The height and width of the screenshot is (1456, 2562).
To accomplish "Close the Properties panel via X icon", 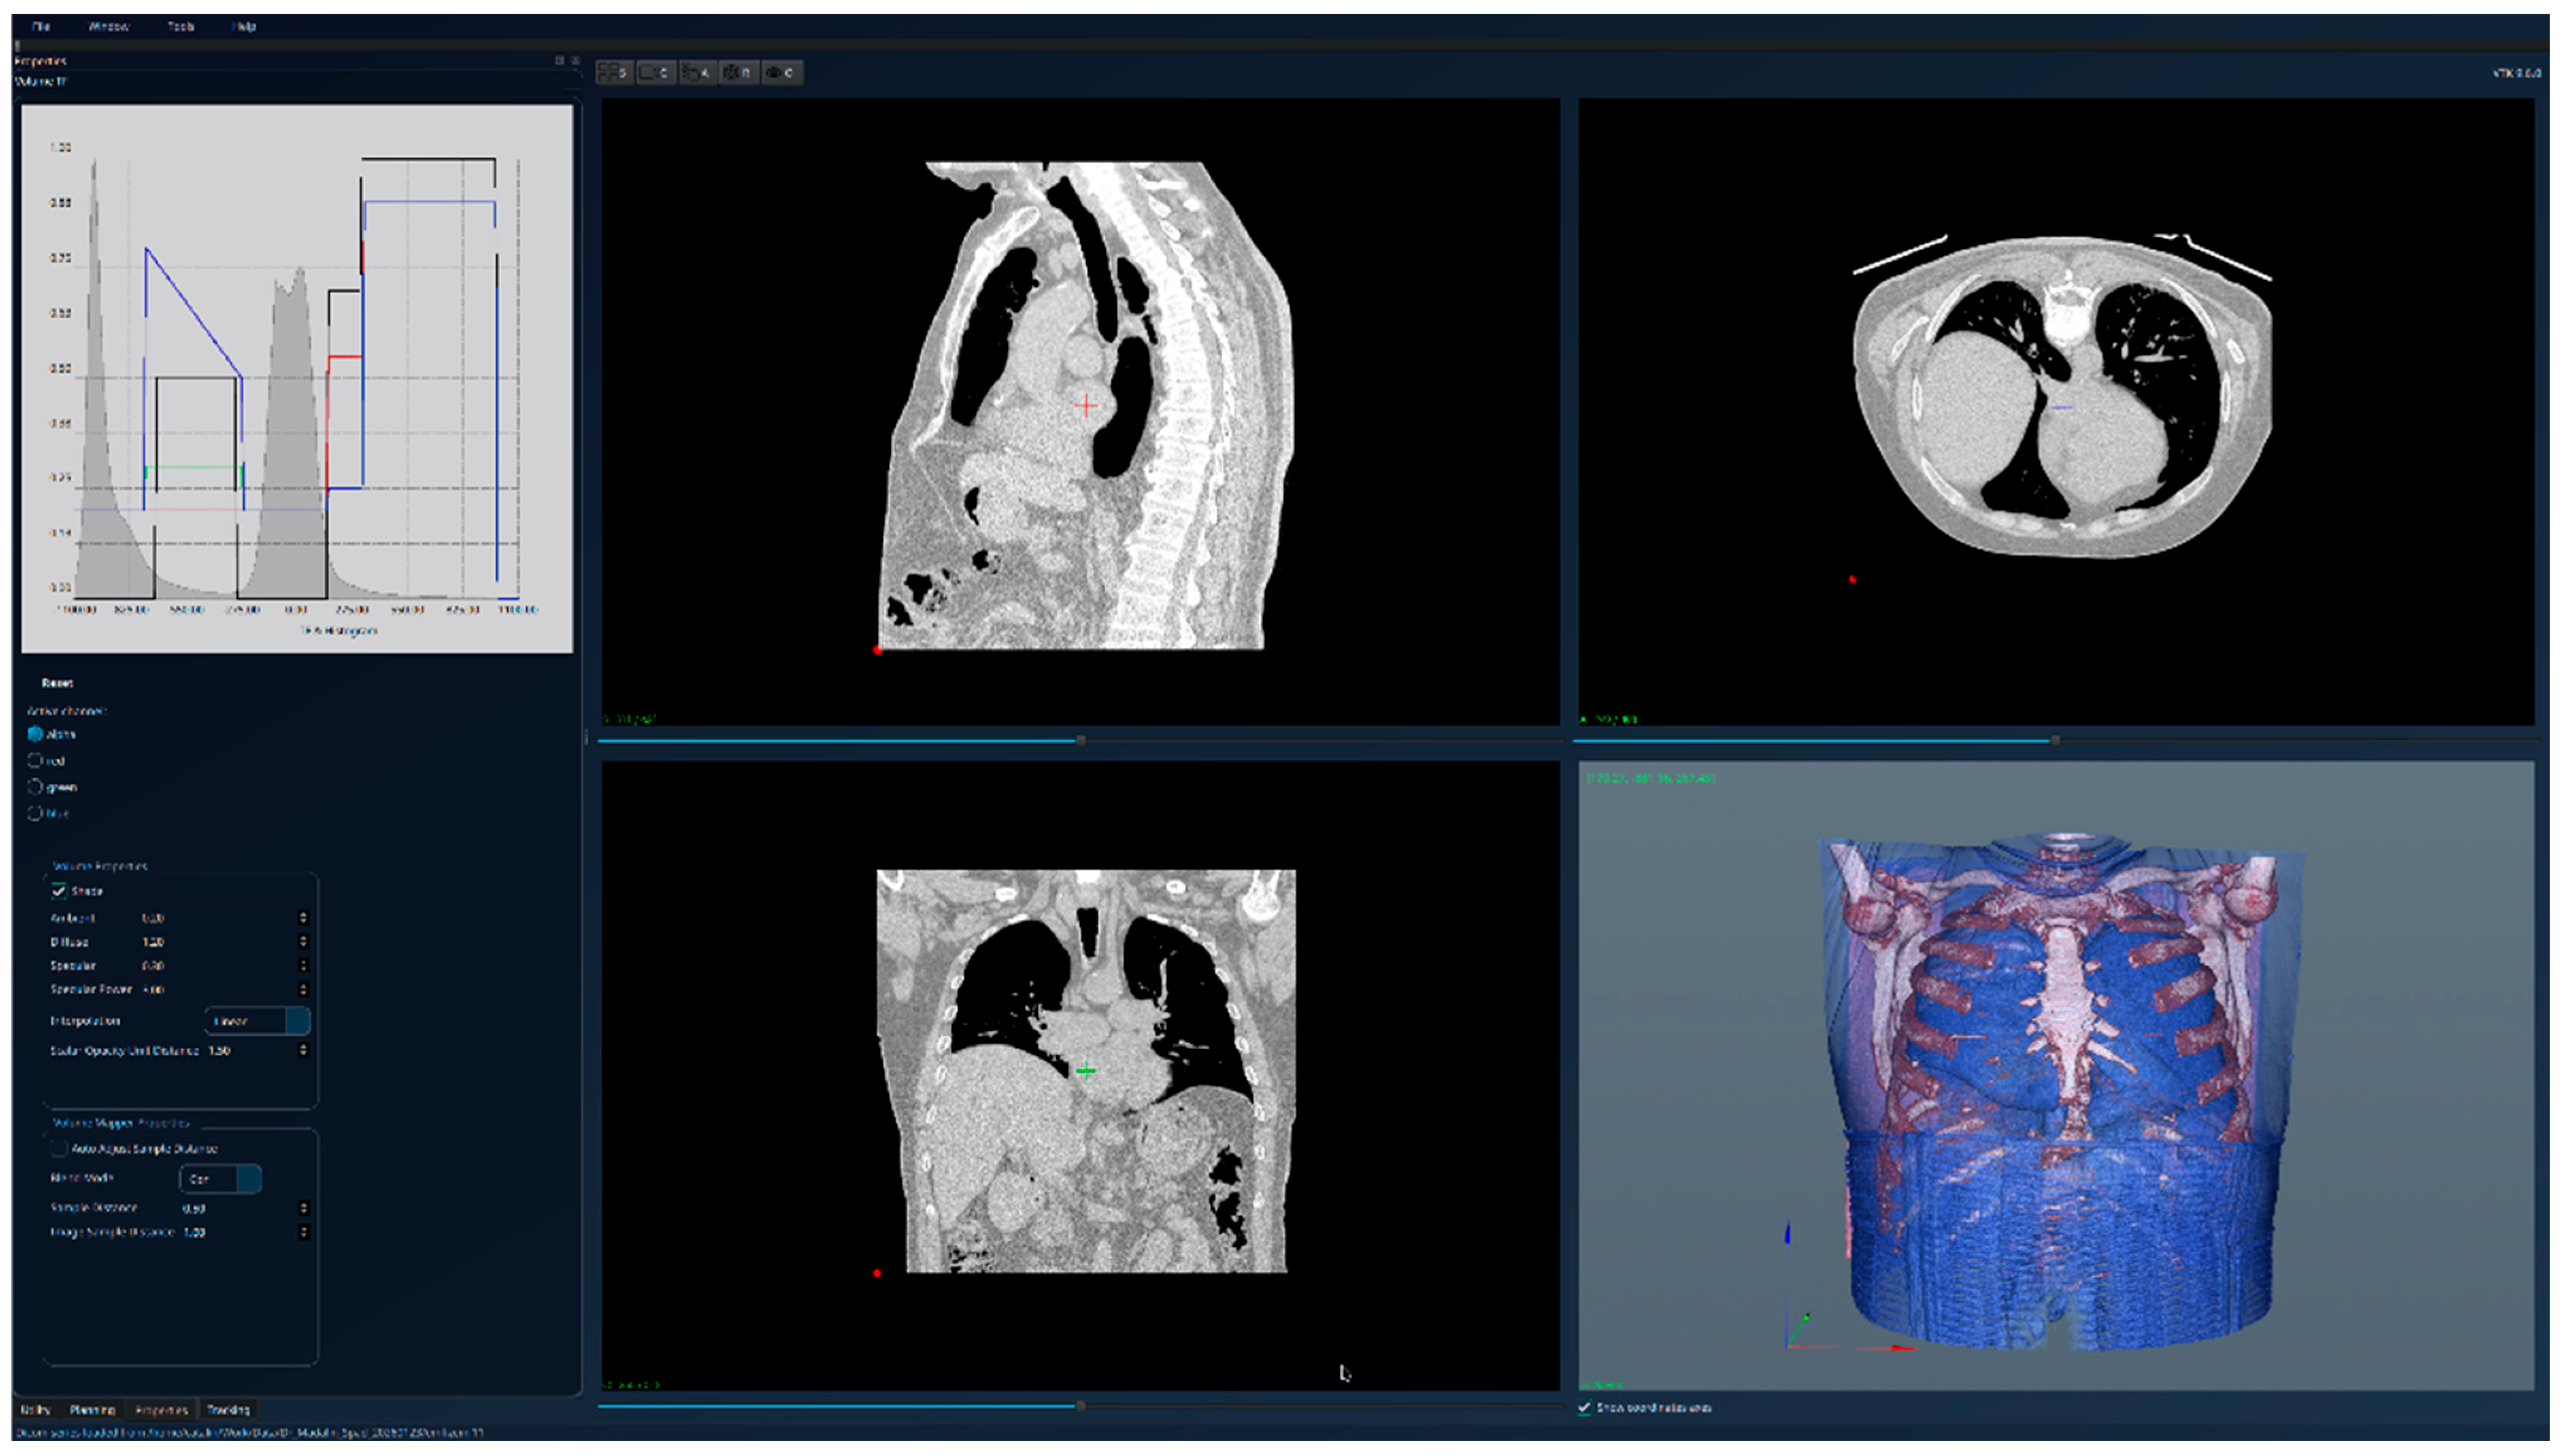I will [575, 61].
